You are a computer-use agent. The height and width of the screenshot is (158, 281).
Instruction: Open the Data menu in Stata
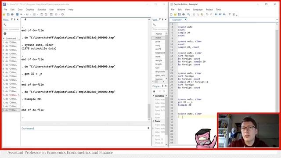pos(20,10)
